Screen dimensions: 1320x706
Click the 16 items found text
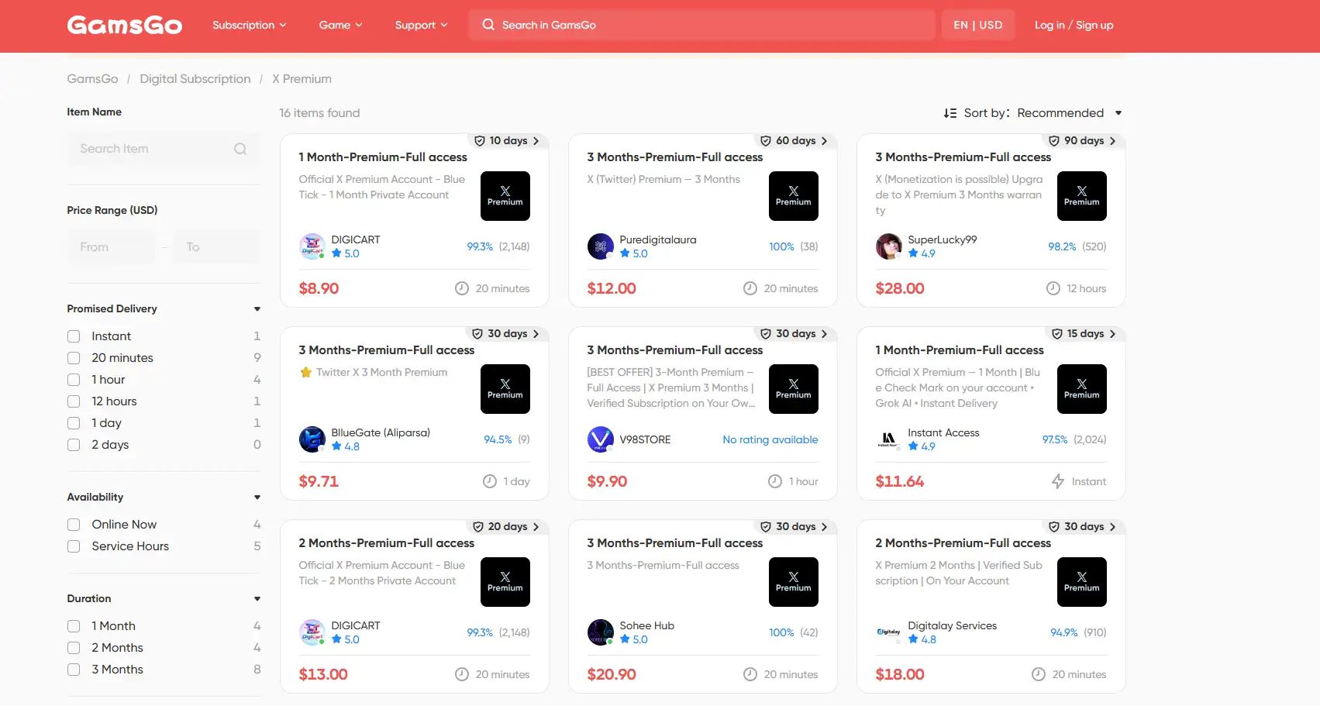(x=319, y=113)
